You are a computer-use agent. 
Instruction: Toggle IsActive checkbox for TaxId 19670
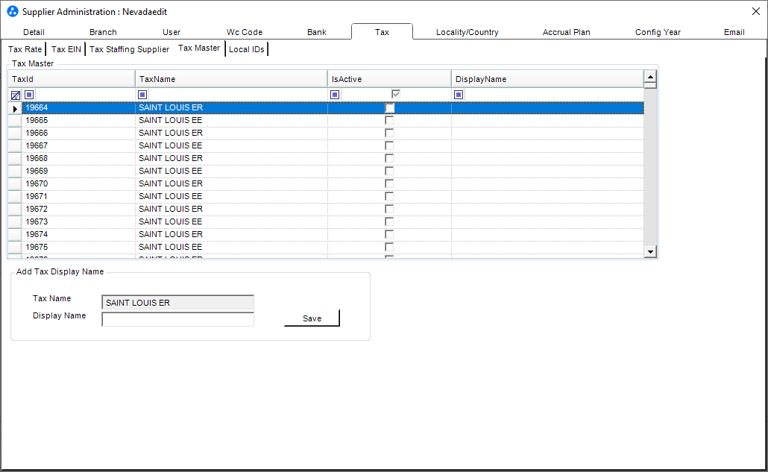coord(389,184)
